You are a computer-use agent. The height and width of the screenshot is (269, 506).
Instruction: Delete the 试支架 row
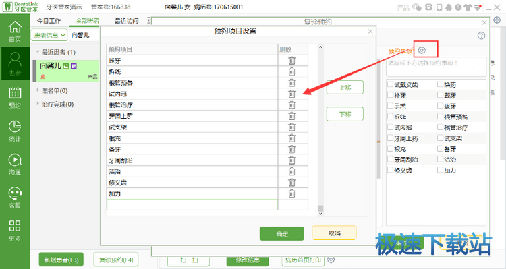[x=291, y=127]
